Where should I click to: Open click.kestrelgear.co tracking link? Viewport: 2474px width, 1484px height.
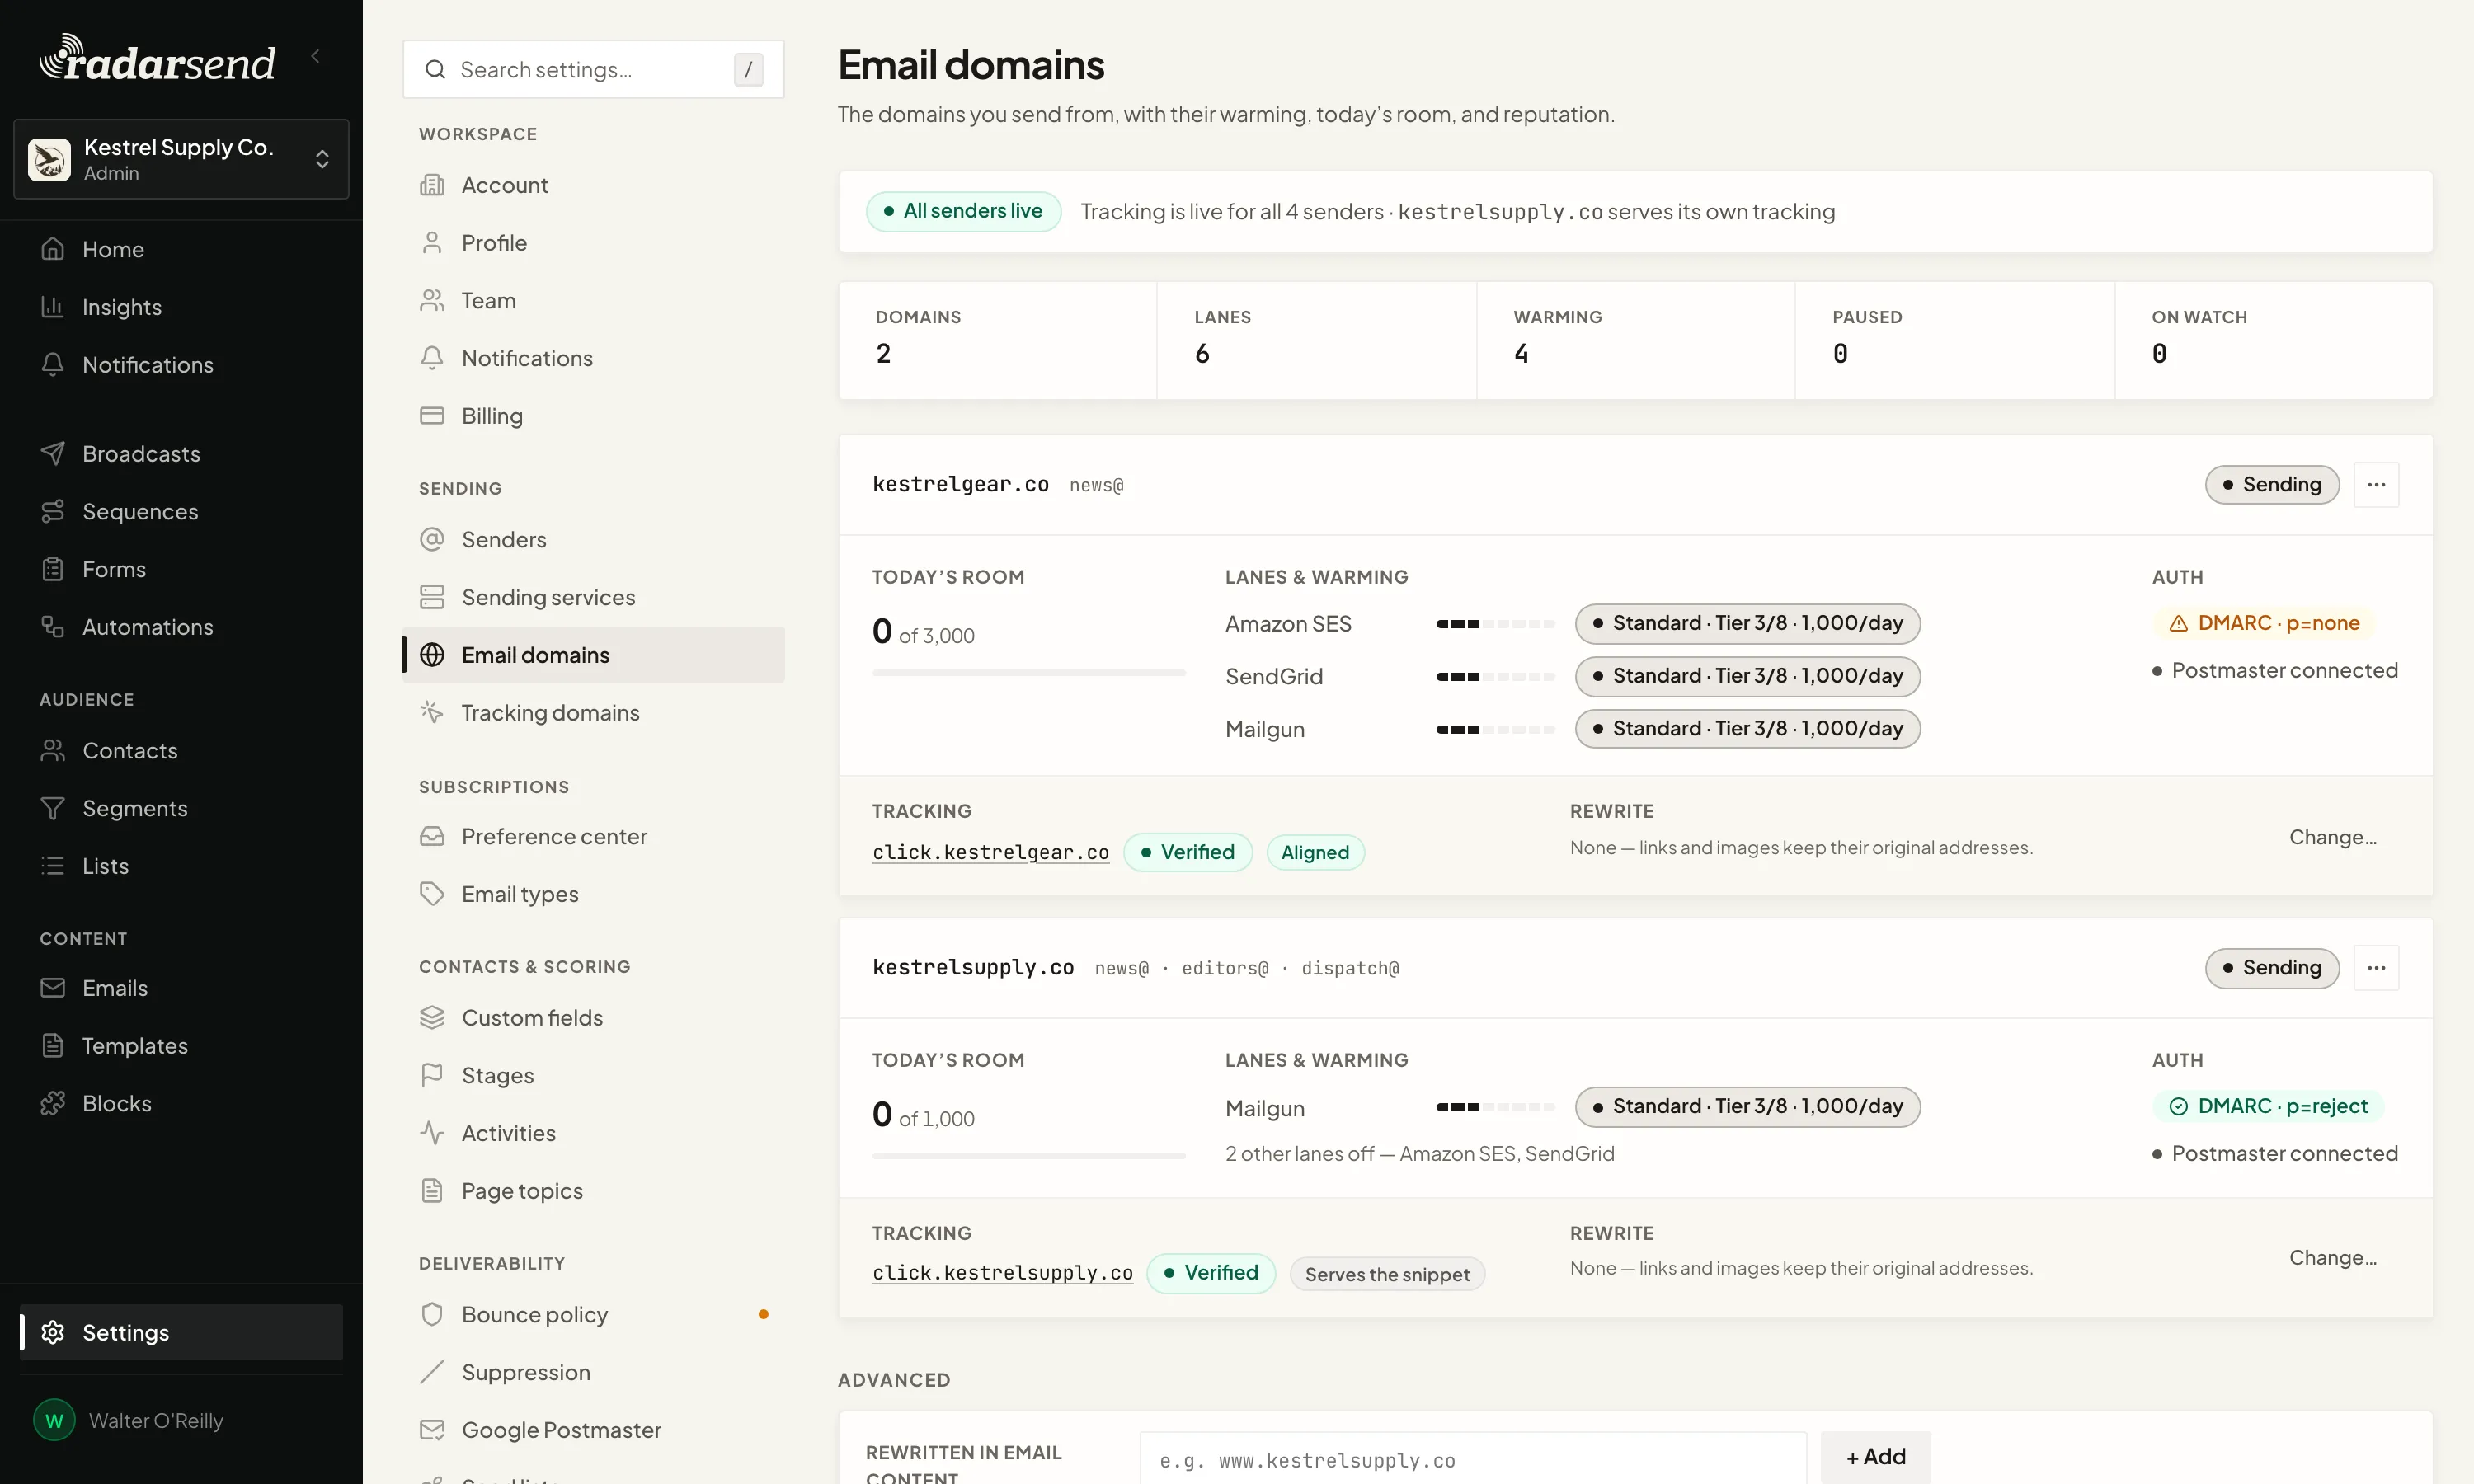pos(990,853)
